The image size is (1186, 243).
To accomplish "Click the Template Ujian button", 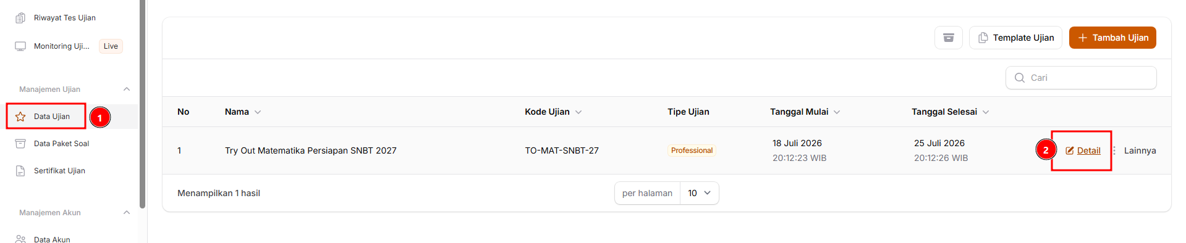I will pyautogui.click(x=1015, y=38).
